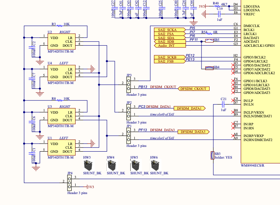Click the 'Solder: YES' note
The width and height of the screenshot is (280, 205).
click(223, 157)
